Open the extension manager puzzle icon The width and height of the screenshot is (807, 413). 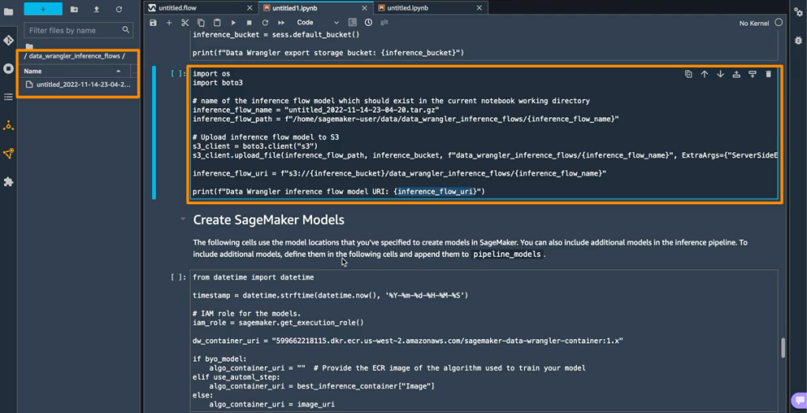click(9, 182)
